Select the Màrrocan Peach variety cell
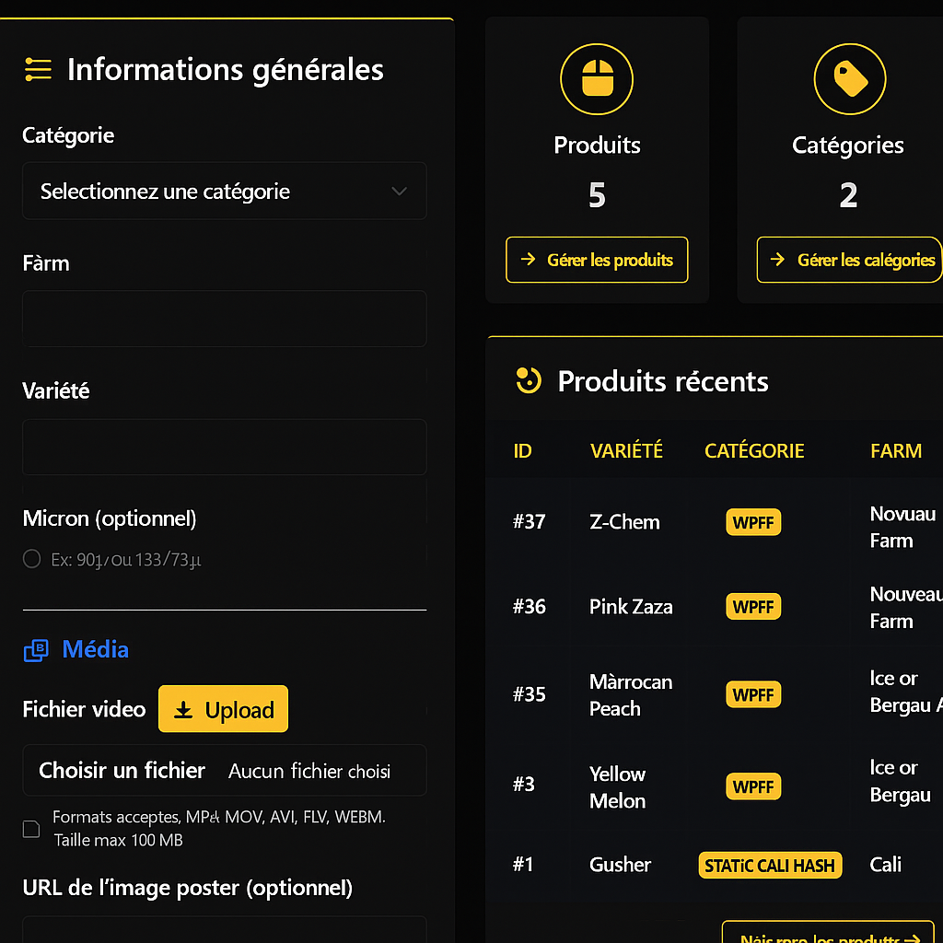Viewport: 943px width, 943px height. click(x=631, y=695)
